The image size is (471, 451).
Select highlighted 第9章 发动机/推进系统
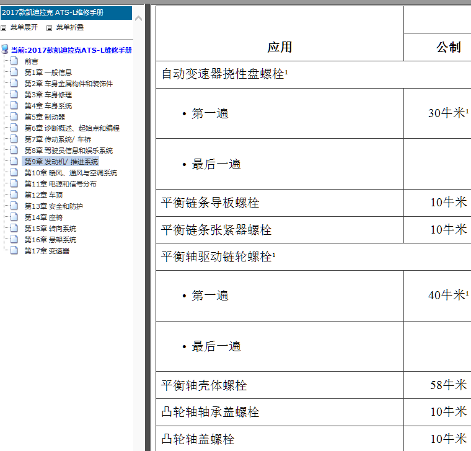pos(61,162)
